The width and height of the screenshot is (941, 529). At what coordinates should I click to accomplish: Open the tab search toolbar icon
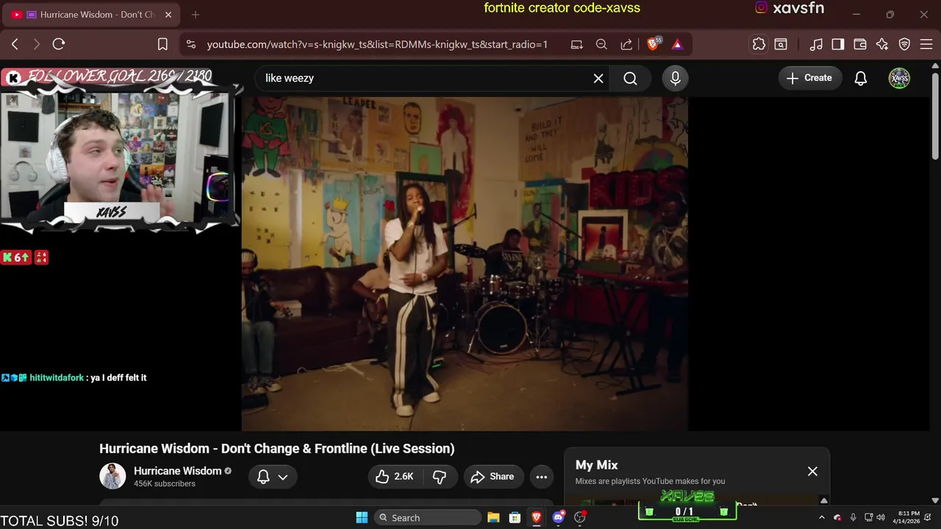point(781,44)
